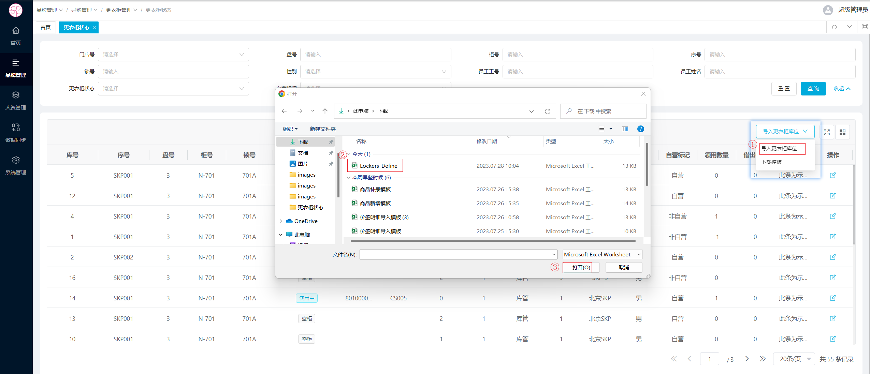Open the 更衣柜状态 filter dropdown
This screenshot has width=870, height=374.
coord(173,89)
